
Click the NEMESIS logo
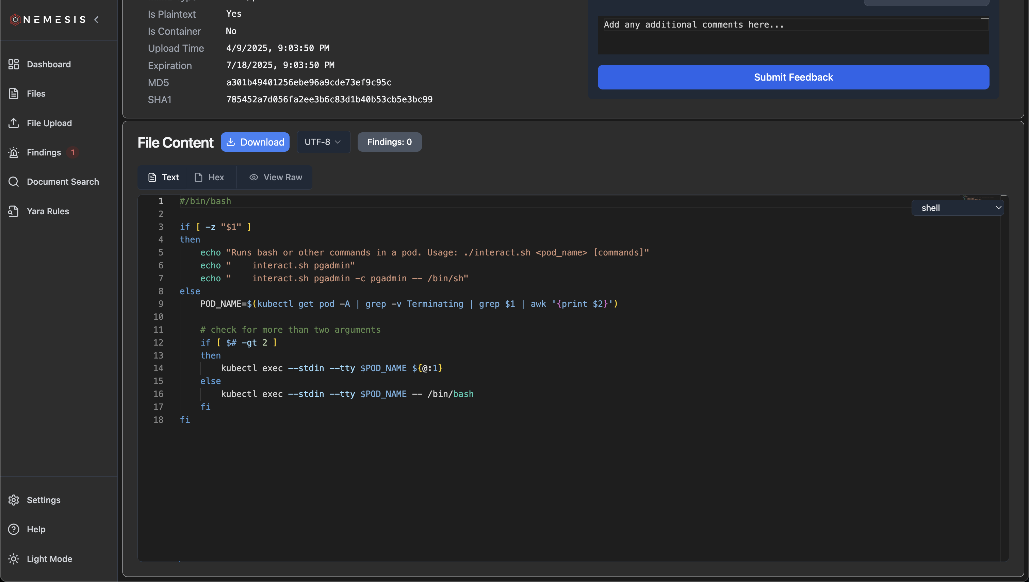tap(47, 19)
